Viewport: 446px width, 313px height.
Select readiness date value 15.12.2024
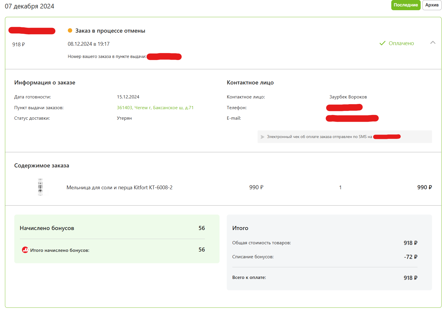point(128,97)
